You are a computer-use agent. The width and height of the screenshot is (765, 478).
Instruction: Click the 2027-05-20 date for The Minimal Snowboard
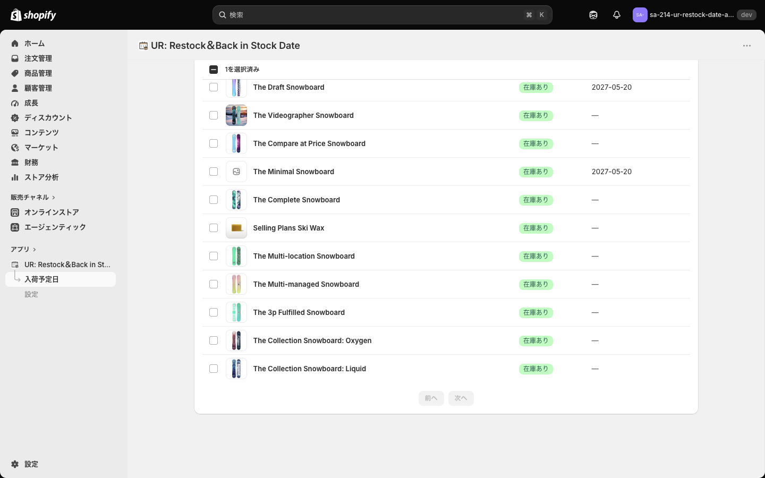click(x=611, y=172)
